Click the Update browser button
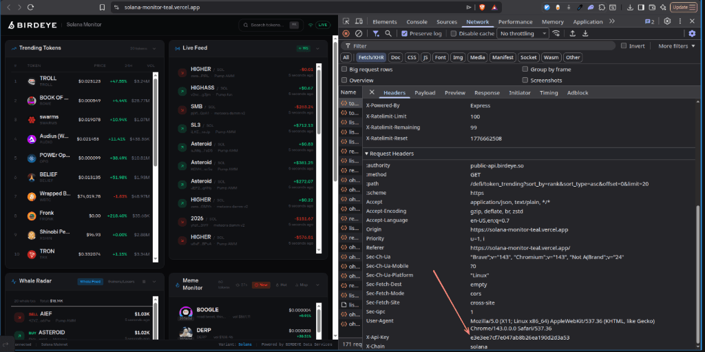705x352 pixels. click(682, 7)
